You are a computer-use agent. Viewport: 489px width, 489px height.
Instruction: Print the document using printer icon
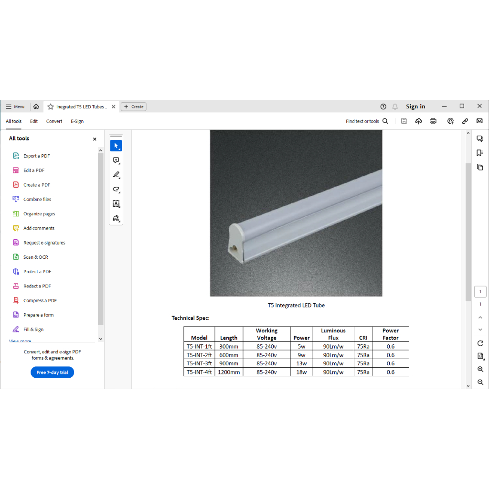pos(433,121)
